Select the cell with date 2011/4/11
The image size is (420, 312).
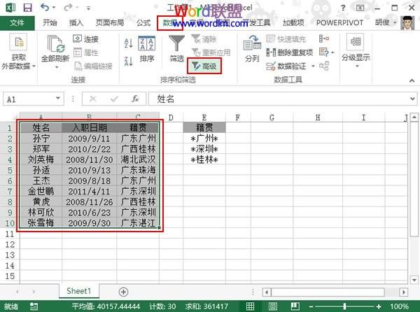click(89, 191)
